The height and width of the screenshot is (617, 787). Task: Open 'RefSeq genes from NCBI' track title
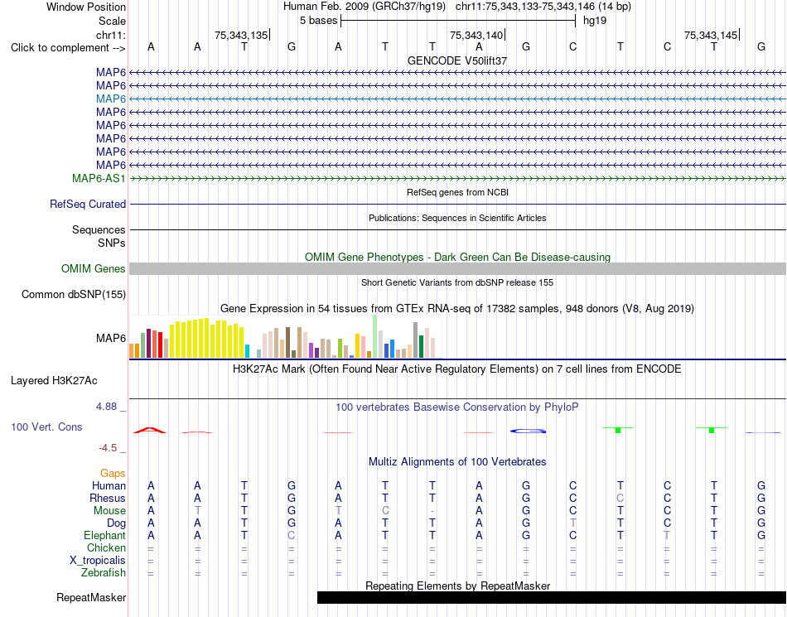(x=458, y=192)
